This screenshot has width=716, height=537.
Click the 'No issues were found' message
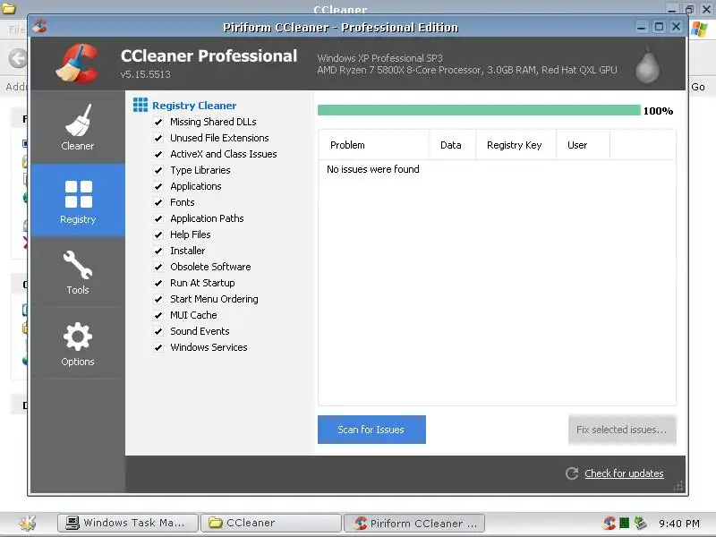(372, 169)
